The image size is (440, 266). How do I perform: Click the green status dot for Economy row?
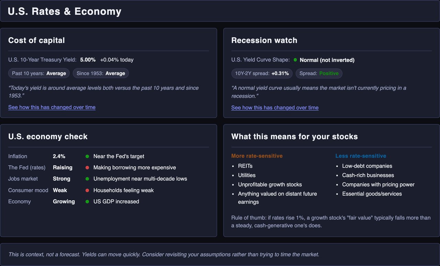(87, 201)
